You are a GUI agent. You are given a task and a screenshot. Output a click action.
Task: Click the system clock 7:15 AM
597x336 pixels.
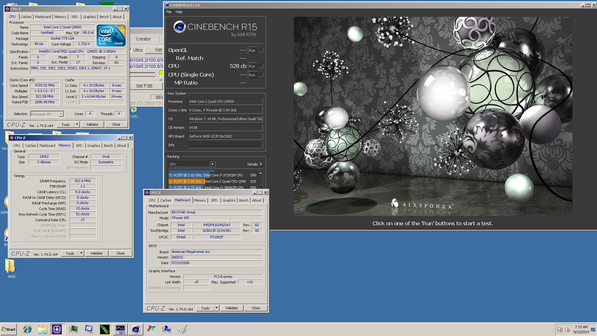click(581, 327)
